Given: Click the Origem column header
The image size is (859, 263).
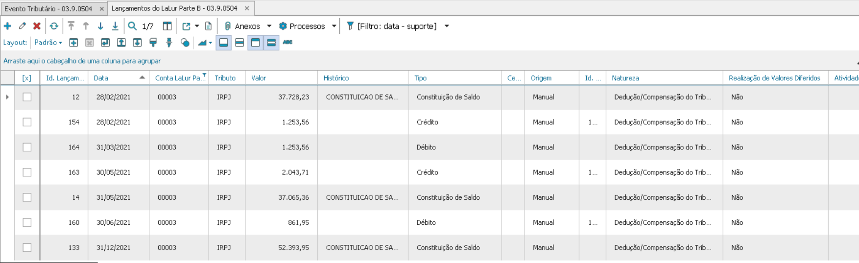Looking at the screenshot, I should tap(552, 78).
